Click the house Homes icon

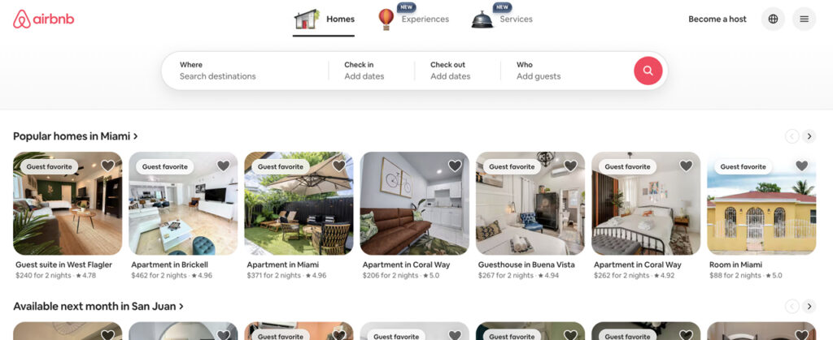pos(307,19)
